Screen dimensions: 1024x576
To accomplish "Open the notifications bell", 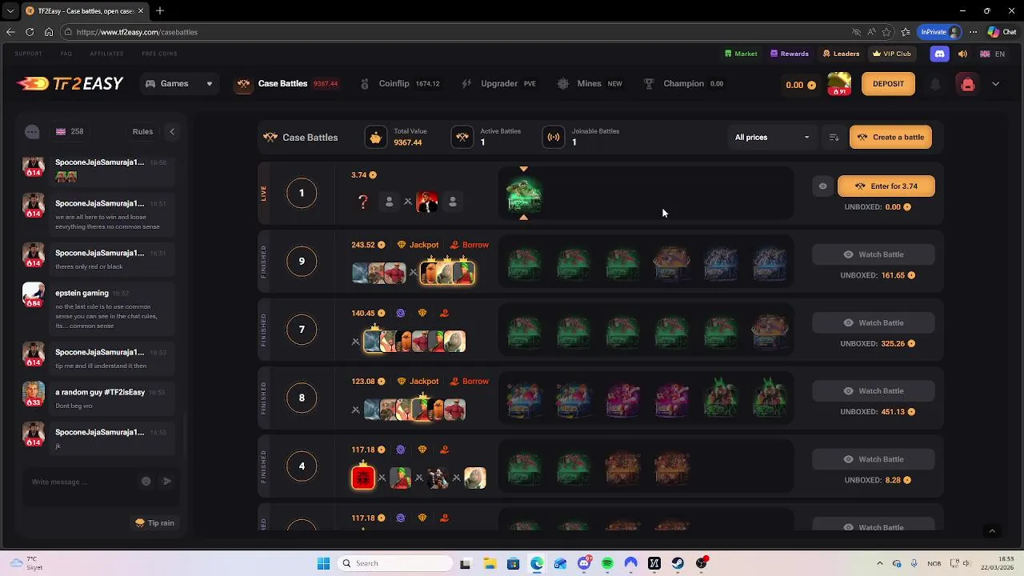I will coord(934,84).
